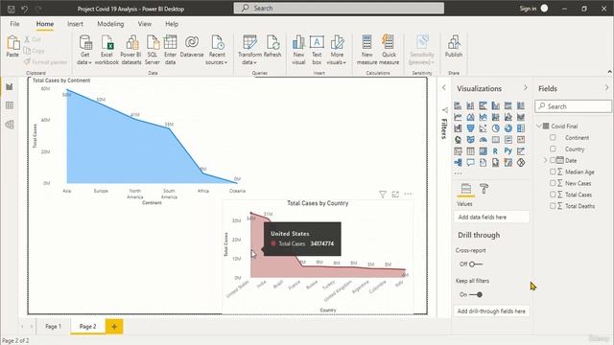Expand the Filters pane
The width and height of the screenshot is (614, 345).
tap(443, 87)
